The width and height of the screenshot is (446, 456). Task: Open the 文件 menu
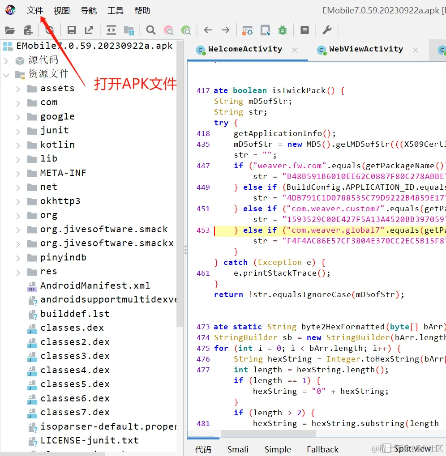[35, 10]
